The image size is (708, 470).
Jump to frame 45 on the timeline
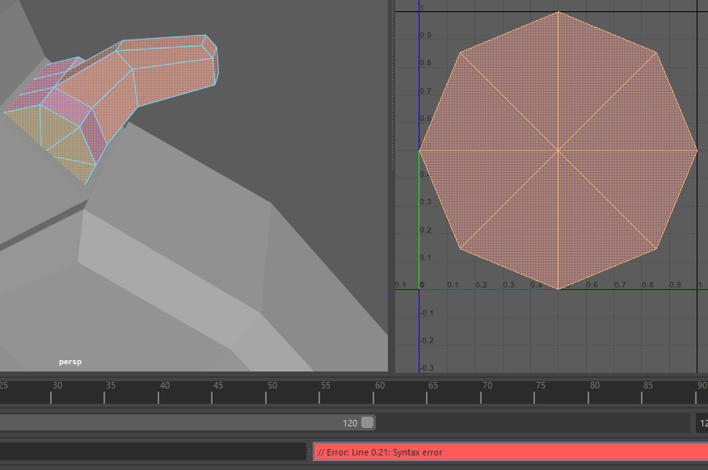(x=212, y=392)
